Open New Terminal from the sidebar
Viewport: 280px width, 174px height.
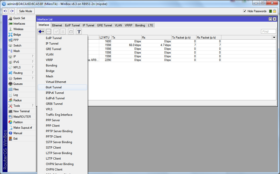click(21, 111)
